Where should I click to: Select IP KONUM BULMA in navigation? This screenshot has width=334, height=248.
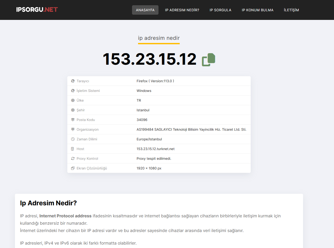pos(258,10)
